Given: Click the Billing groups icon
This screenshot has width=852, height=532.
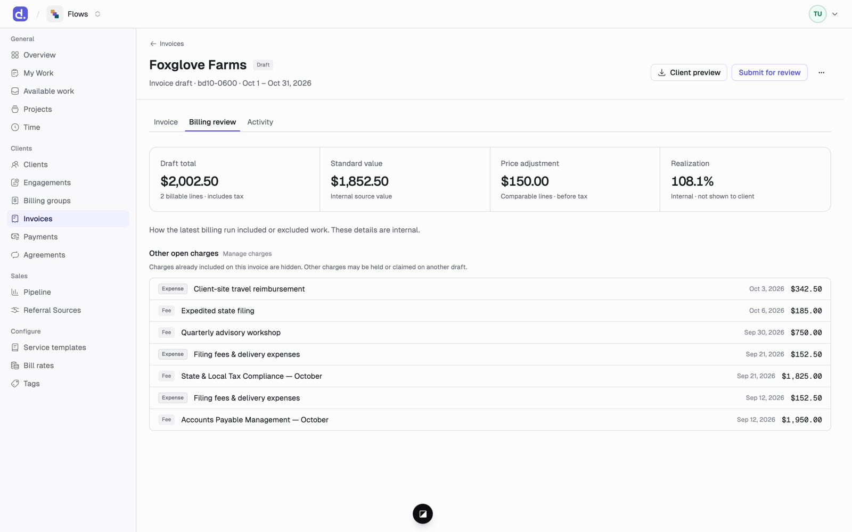Looking at the screenshot, I should click(15, 201).
